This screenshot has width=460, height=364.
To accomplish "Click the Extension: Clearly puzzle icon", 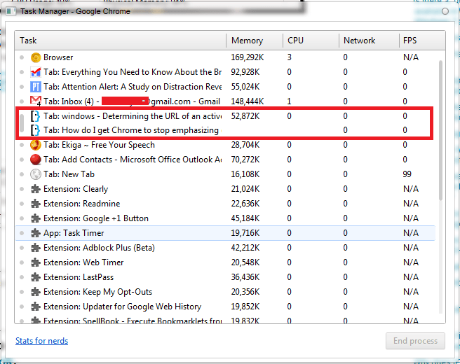I will [36, 189].
